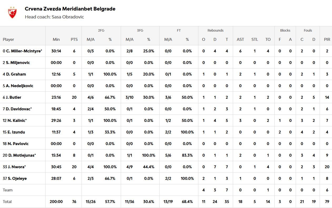The width and height of the screenshot is (332, 208).
Task: Click the Min column header
Action: [x=56, y=39]
